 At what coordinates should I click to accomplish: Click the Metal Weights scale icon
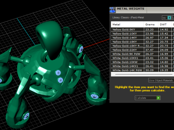(112, 10)
